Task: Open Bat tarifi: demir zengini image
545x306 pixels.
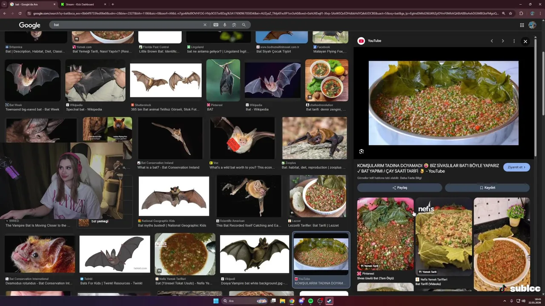Action: [327, 80]
